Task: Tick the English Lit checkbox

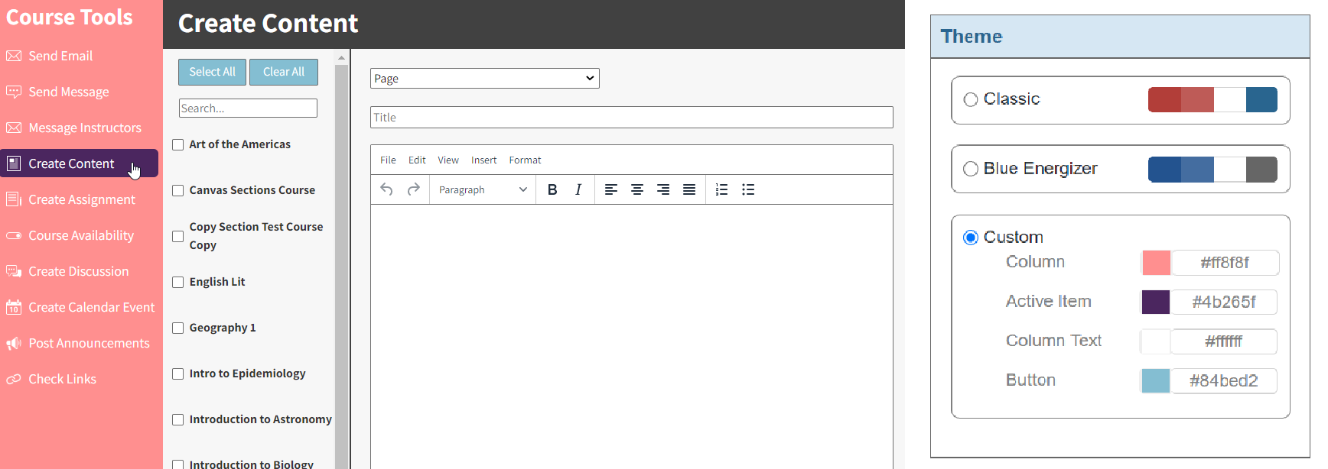Action: 178,283
